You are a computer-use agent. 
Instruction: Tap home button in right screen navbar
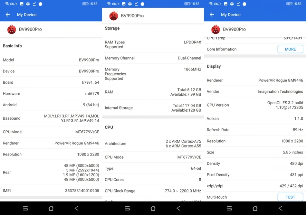coord(255,208)
